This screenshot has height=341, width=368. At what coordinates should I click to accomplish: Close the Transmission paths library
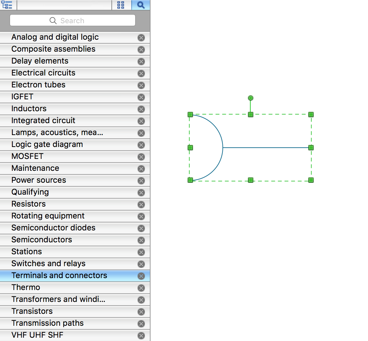click(x=141, y=324)
